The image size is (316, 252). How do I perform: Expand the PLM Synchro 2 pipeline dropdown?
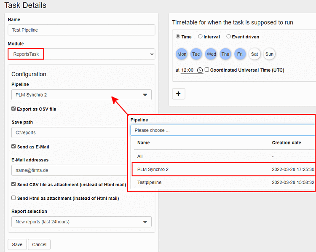click(x=81, y=95)
